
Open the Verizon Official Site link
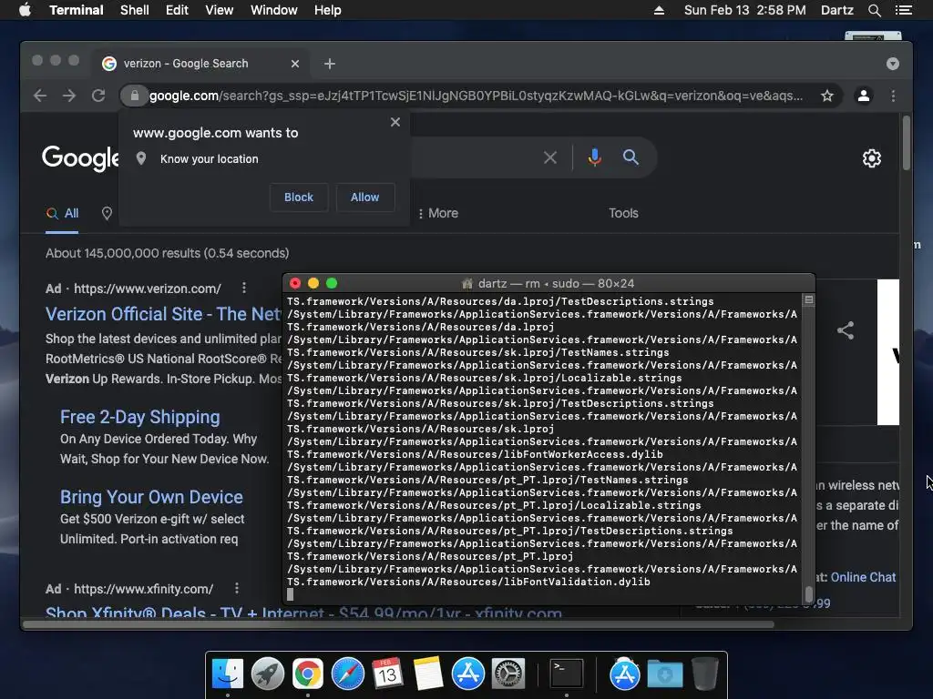(163, 314)
